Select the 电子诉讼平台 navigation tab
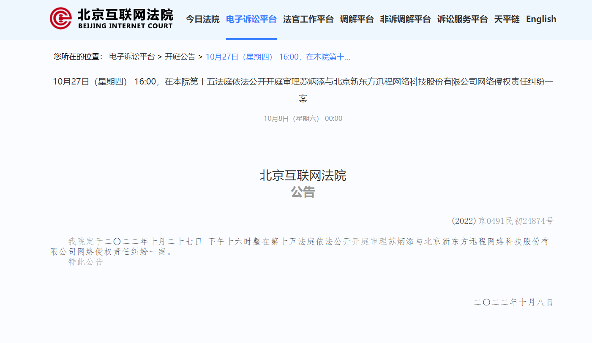This screenshot has width=592, height=343. point(251,19)
